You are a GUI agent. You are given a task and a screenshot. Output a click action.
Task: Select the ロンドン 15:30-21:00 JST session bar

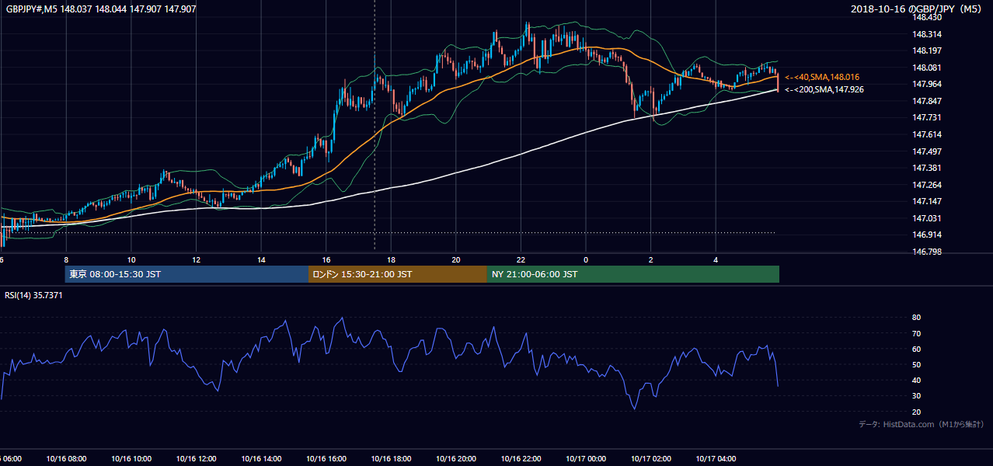point(398,274)
